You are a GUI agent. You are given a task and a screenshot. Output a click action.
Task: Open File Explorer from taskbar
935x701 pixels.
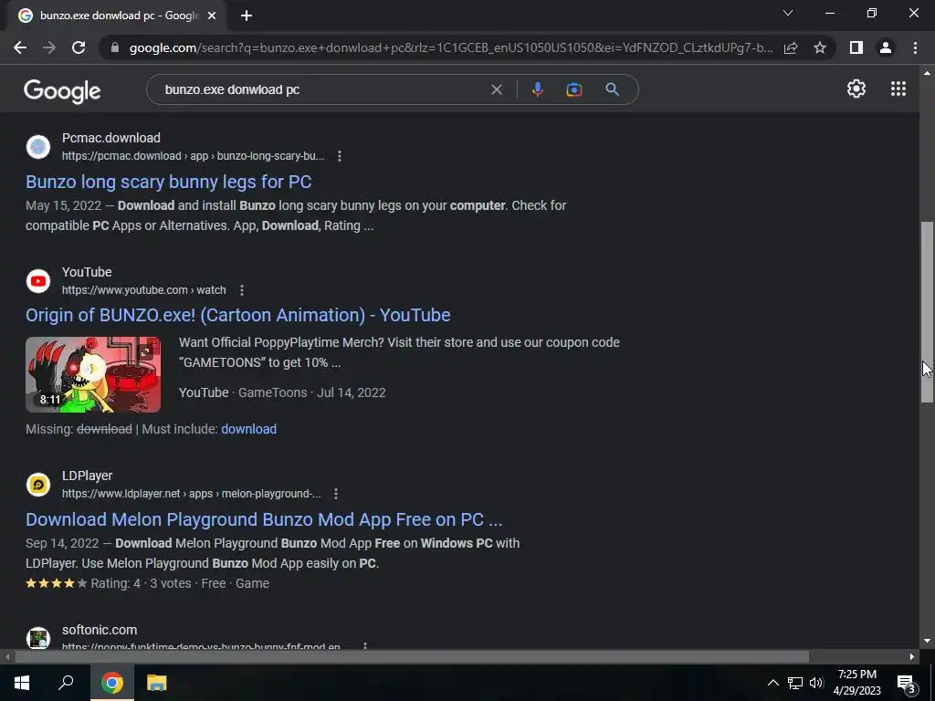pyautogui.click(x=157, y=683)
